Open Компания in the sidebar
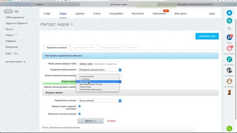The height and width of the screenshot is (133, 237). [x=11, y=47]
